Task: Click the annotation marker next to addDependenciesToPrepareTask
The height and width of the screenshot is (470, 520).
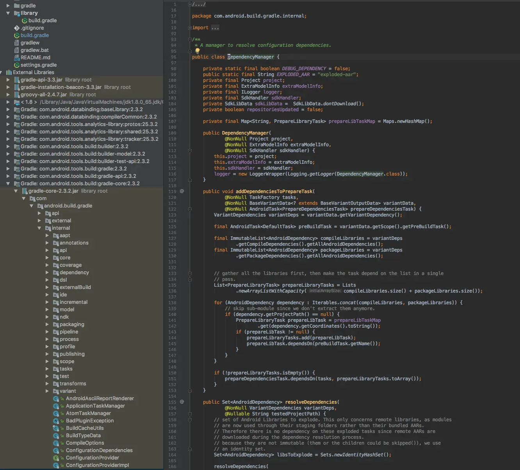Action: 182,191
